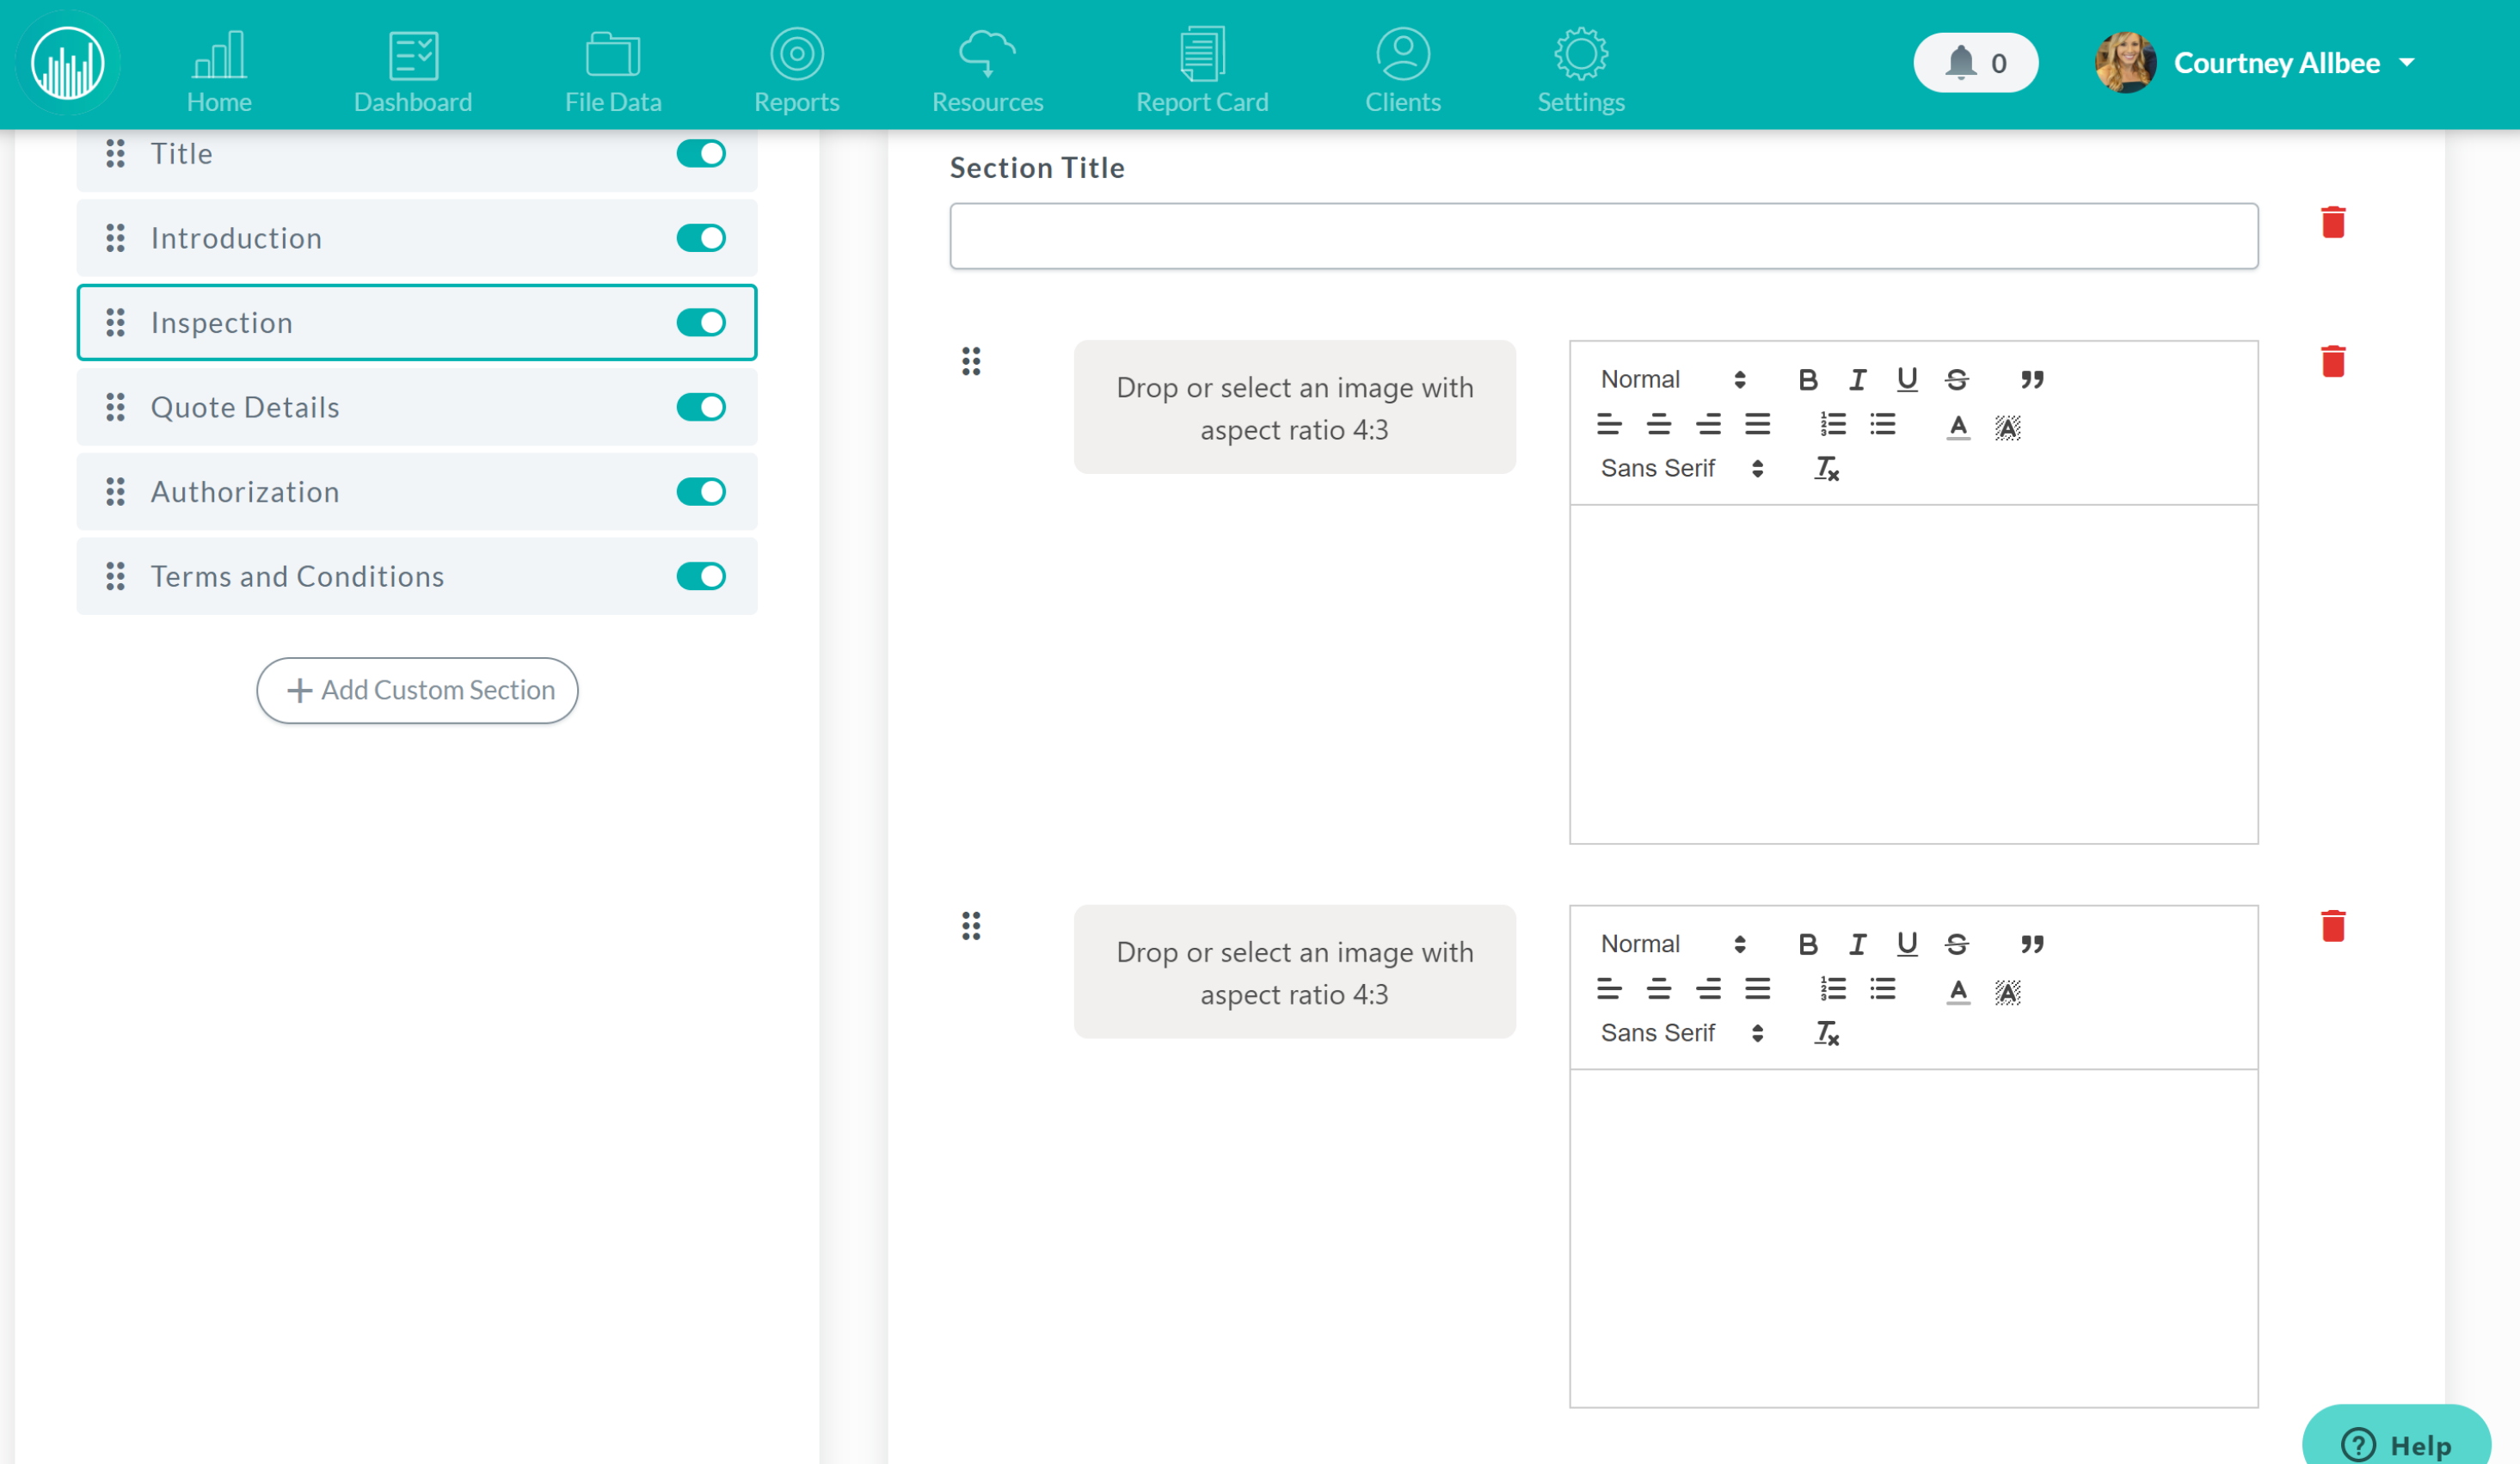The width and height of the screenshot is (2520, 1464).
Task: Insert blockquote in the second editor
Action: click(x=2031, y=944)
